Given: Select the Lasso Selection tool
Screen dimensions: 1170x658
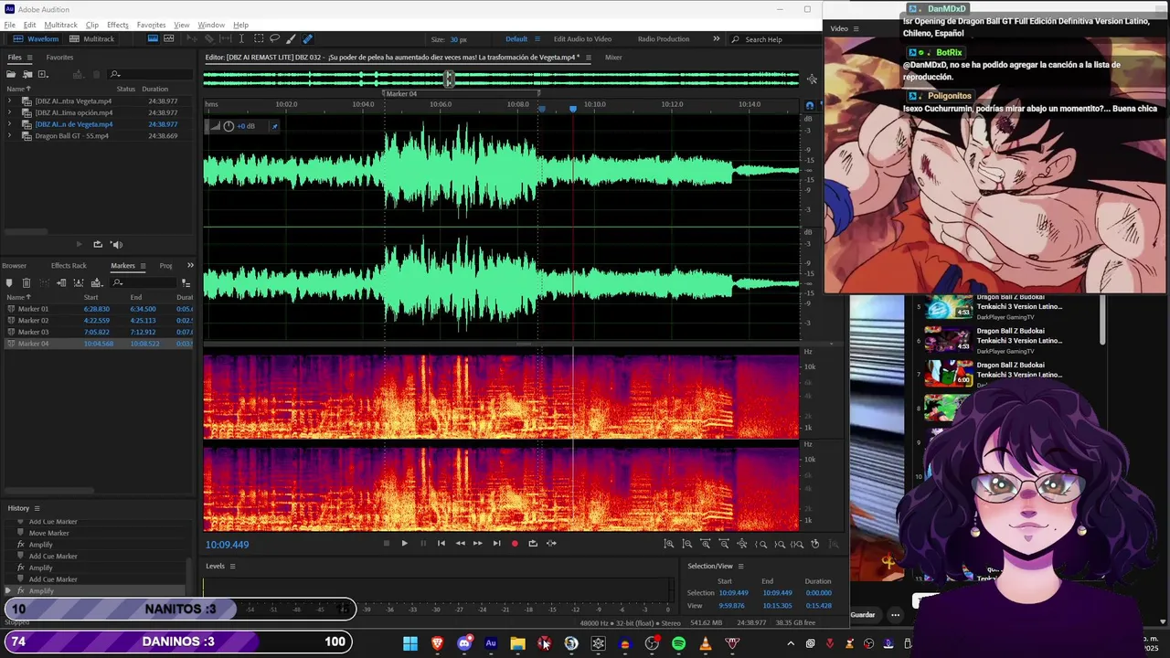Looking at the screenshot, I should (x=274, y=39).
